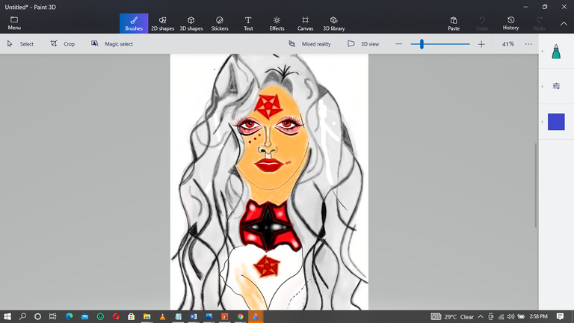The width and height of the screenshot is (574, 323).
Task: Open Microsoft Store from the taskbar
Action: (131, 316)
